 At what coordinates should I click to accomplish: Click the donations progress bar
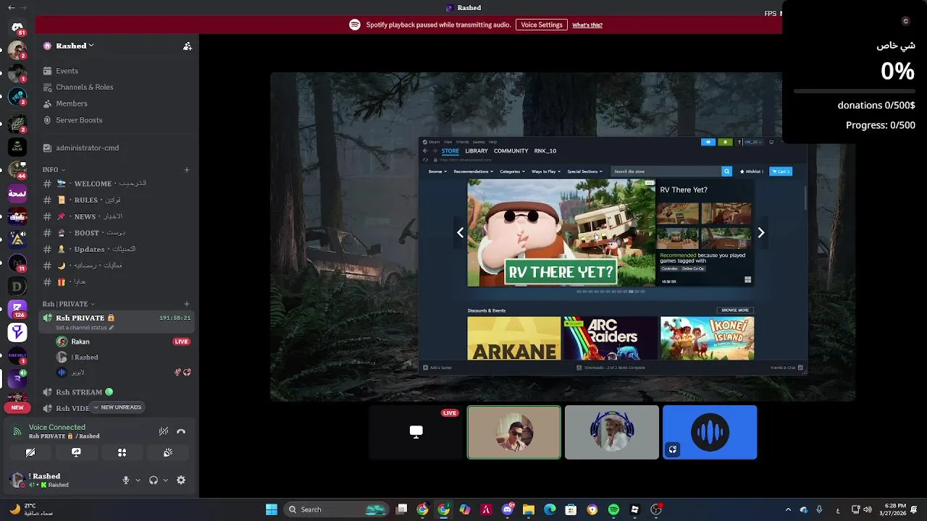855,92
